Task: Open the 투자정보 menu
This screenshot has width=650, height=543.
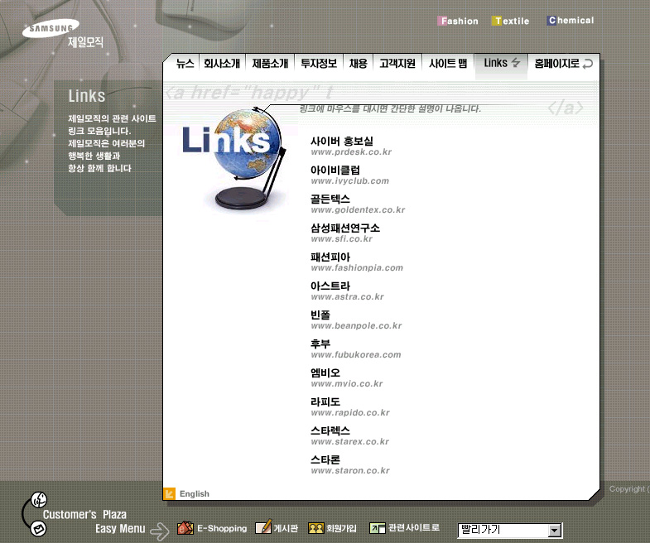Action: (x=319, y=64)
